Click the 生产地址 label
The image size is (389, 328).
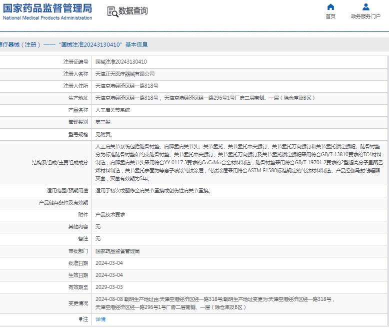pos(78,98)
